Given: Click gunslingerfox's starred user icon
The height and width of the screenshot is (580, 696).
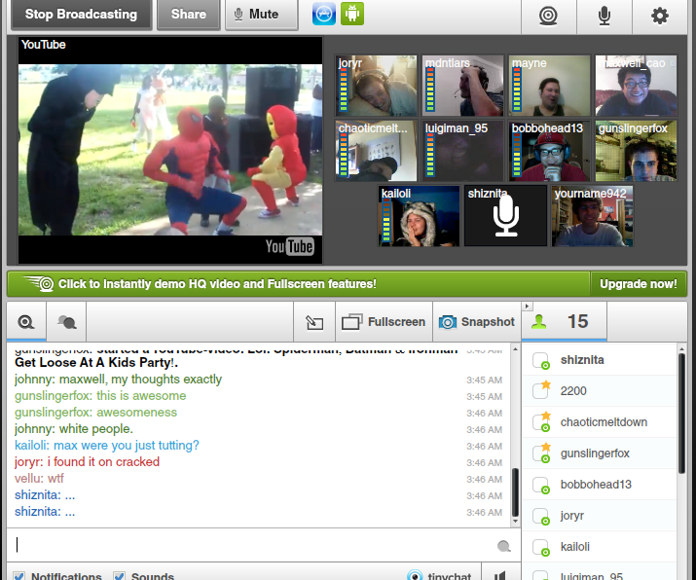Looking at the screenshot, I should coord(541,453).
